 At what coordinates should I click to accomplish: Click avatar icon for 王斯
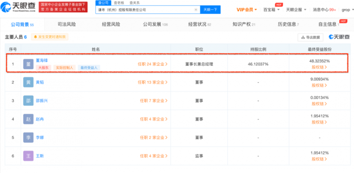tap(28, 156)
